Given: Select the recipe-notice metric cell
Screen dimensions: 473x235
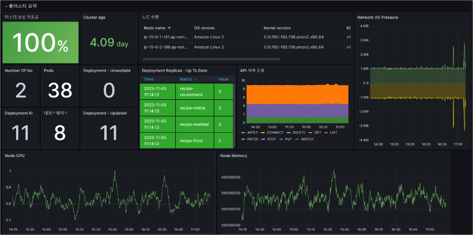Looking at the screenshot, I should [195, 108].
